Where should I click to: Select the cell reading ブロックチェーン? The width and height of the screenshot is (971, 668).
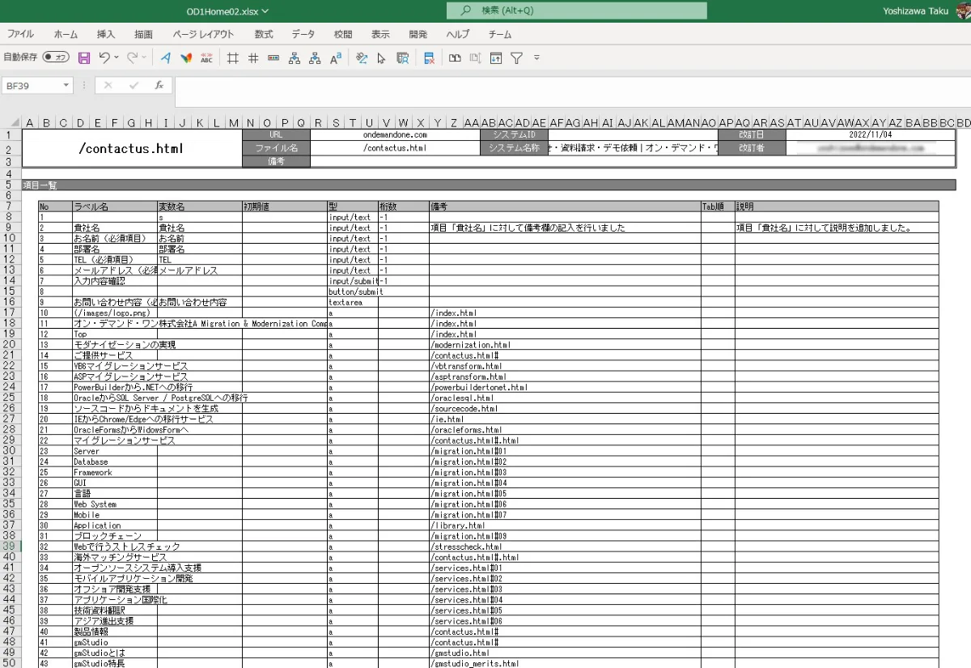(115, 536)
